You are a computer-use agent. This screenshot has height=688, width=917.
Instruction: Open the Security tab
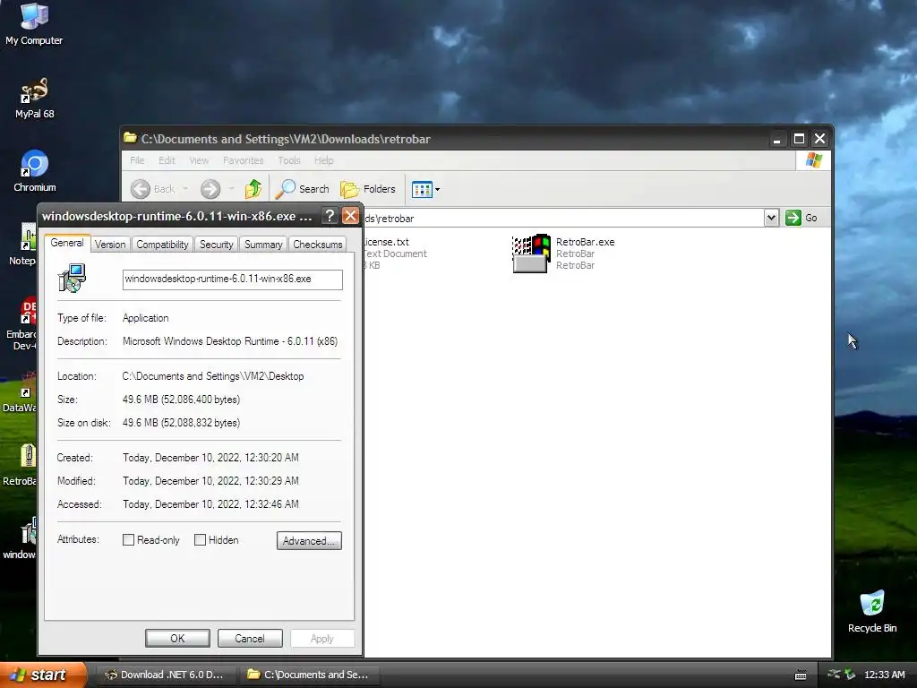(217, 245)
